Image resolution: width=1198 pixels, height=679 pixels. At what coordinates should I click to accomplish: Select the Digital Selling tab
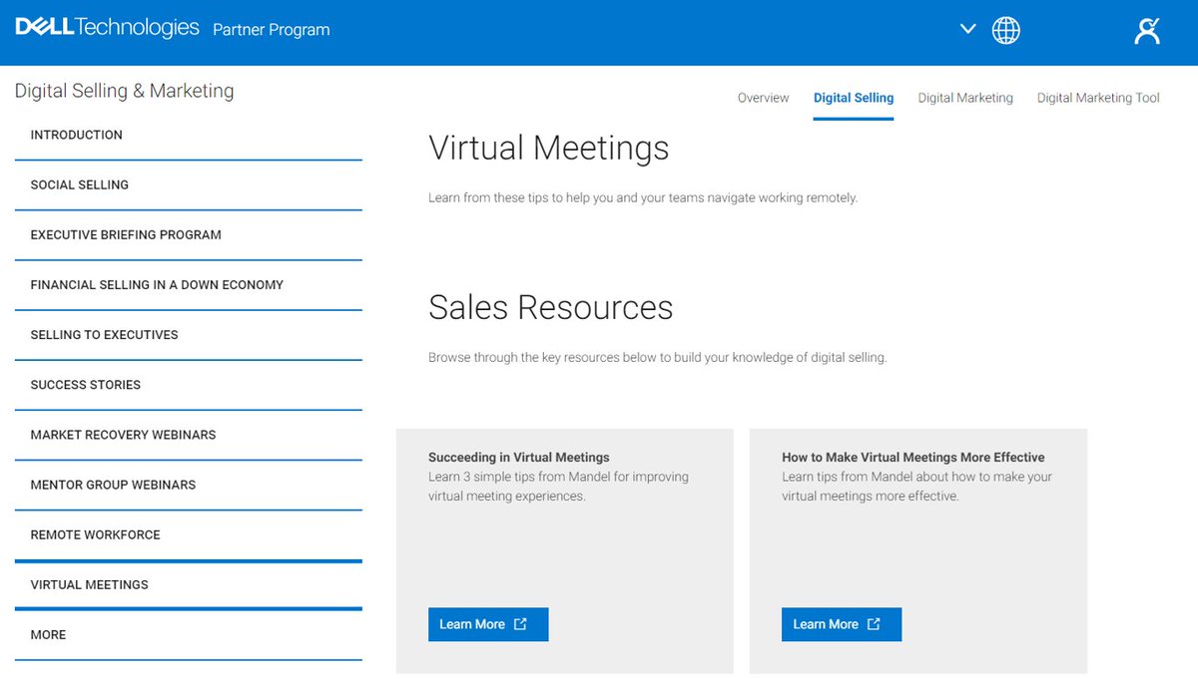(x=854, y=98)
